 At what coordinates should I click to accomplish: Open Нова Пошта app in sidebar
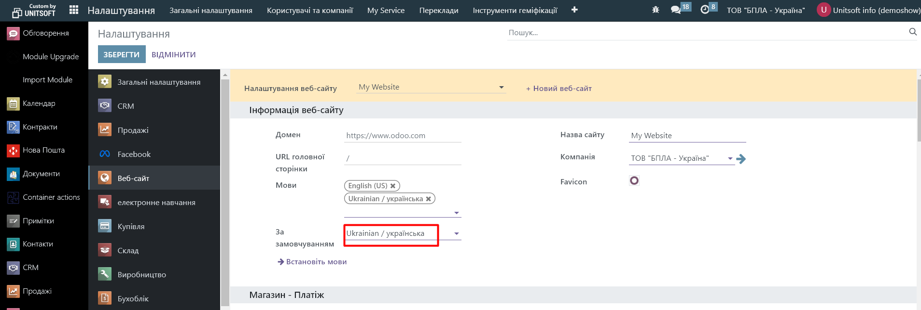[43, 150]
